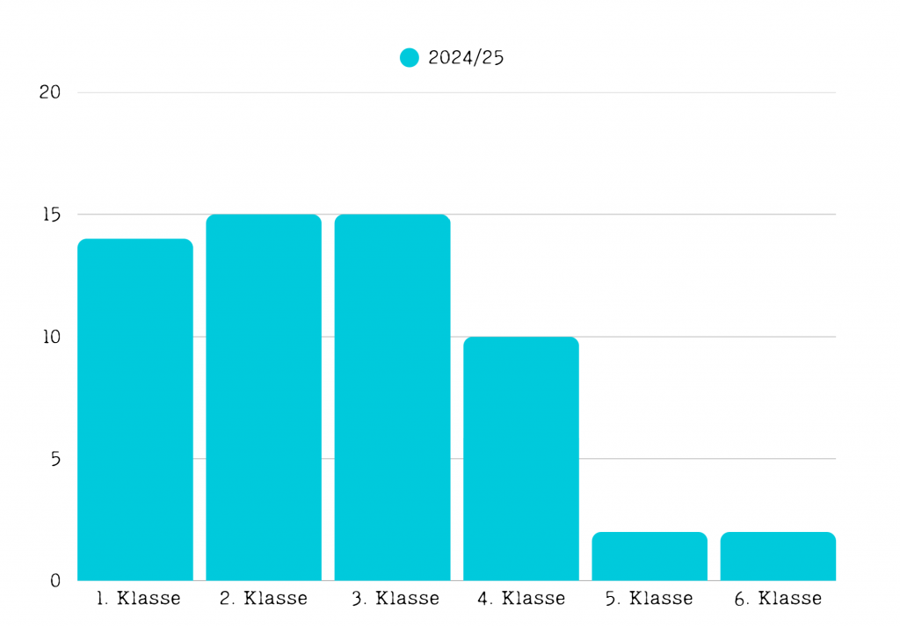
Task: Click the "1. Klasse" axis label
Action: pyautogui.click(x=138, y=599)
